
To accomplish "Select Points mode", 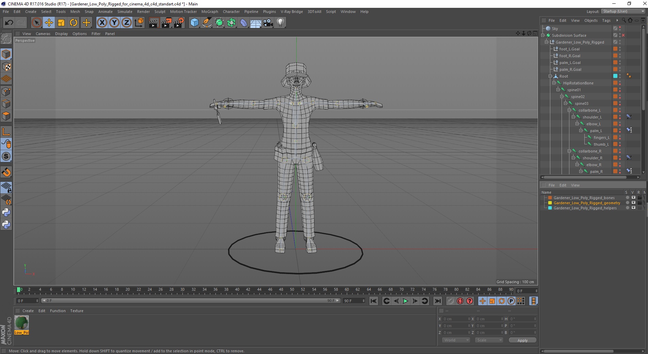I will click(6, 91).
